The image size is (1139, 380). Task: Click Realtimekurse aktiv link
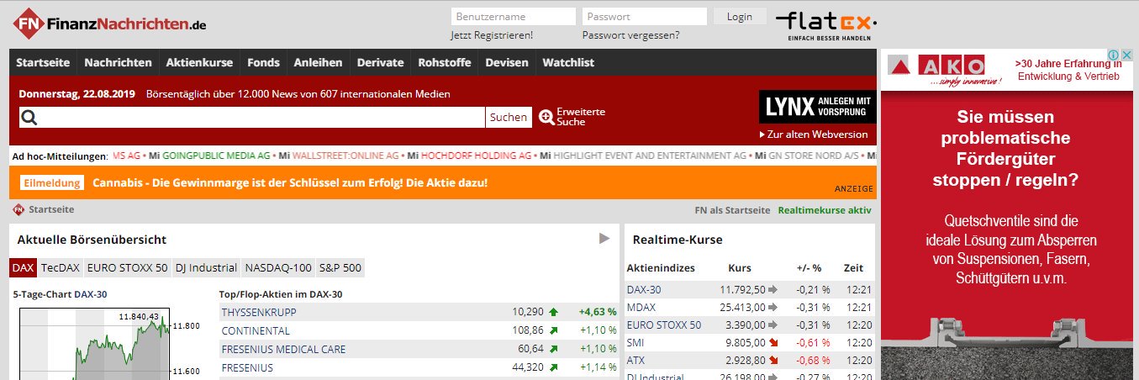[825, 210]
